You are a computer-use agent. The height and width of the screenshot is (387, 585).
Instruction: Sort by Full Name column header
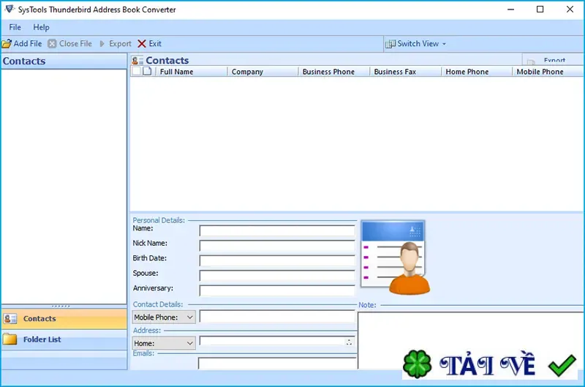tap(190, 72)
